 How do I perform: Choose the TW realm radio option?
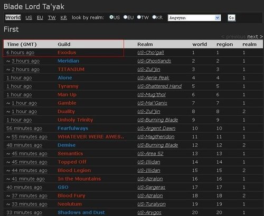139,17
